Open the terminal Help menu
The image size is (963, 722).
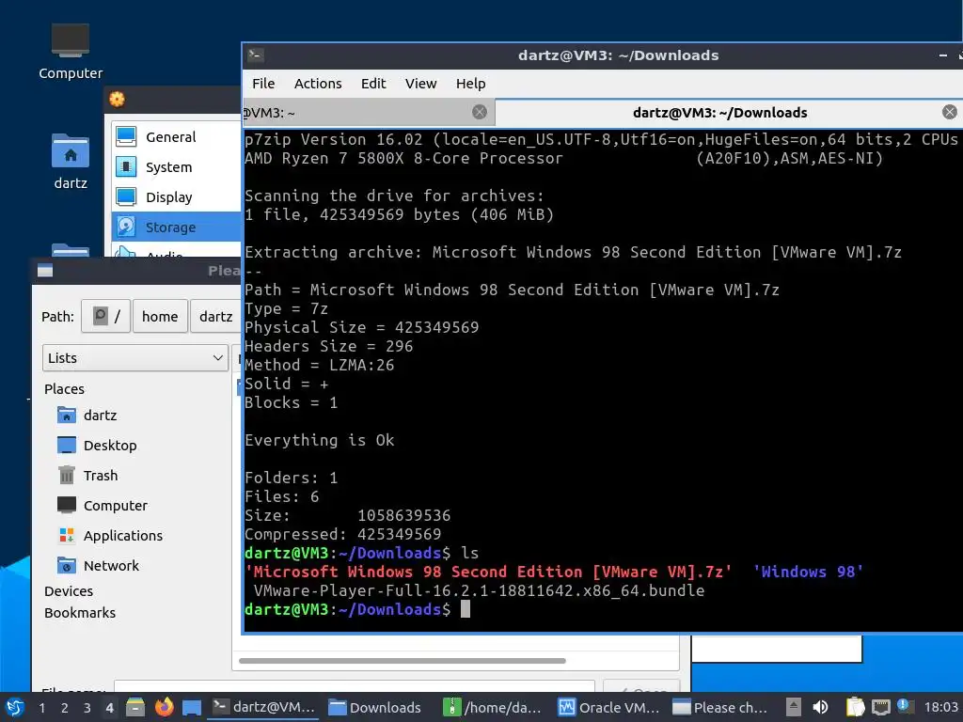pyautogui.click(x=470, y=84)
